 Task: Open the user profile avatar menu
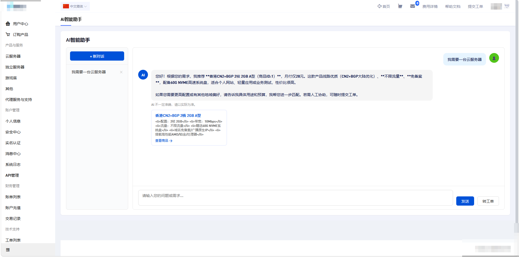point(500,6)
